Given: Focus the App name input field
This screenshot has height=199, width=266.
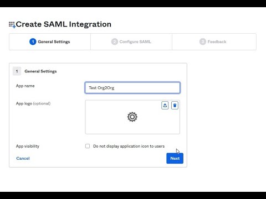Looking at the screenshot, I should pyautogui.click(x=132, y=88).
